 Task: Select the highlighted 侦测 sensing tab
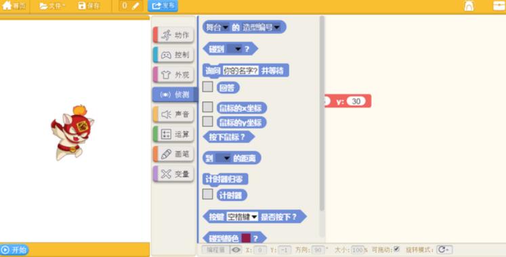pos(175,95)
